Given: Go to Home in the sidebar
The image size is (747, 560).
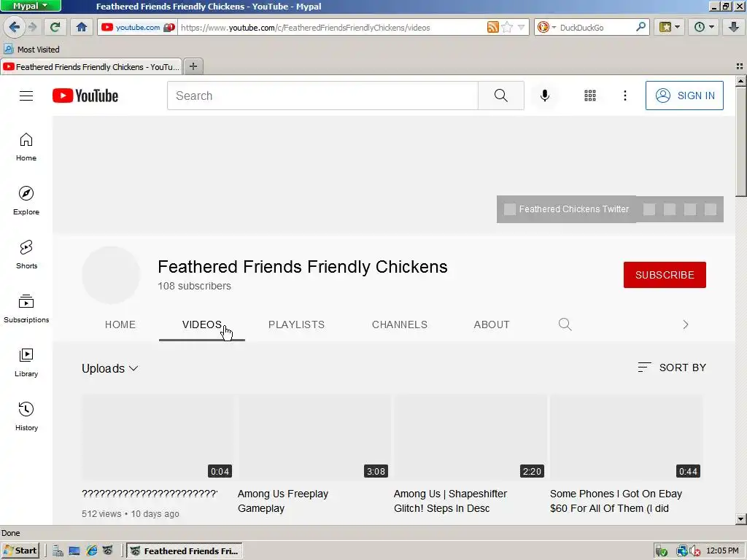Looking at the screenshot, I should click(26, 147).
